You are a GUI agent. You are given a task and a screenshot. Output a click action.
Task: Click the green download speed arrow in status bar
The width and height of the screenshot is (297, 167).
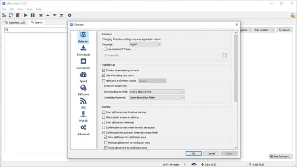pyautogui.click(x=202, y=164)
